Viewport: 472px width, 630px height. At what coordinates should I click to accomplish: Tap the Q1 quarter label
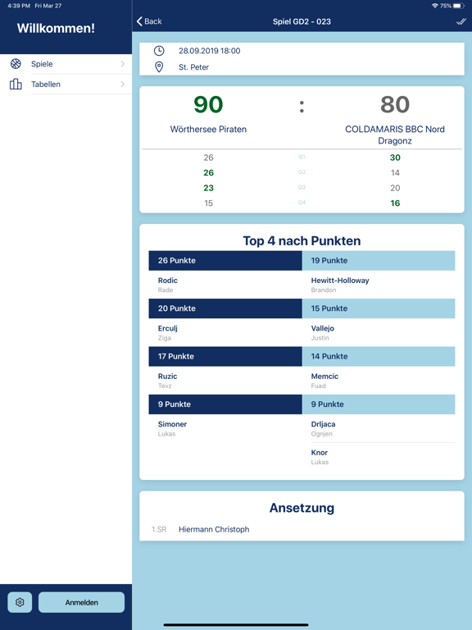(302, 157)
